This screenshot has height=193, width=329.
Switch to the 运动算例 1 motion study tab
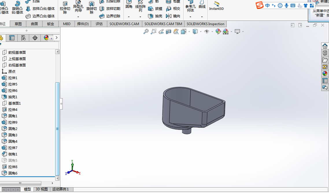(60, 189)
